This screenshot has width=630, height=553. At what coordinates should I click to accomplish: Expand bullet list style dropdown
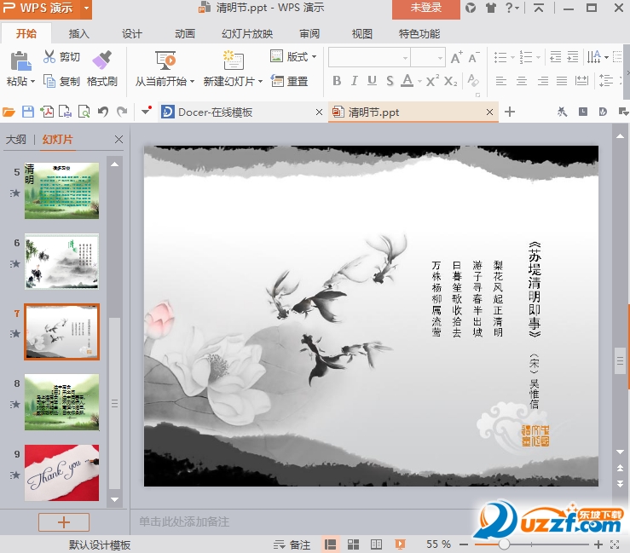click(512, 57)
